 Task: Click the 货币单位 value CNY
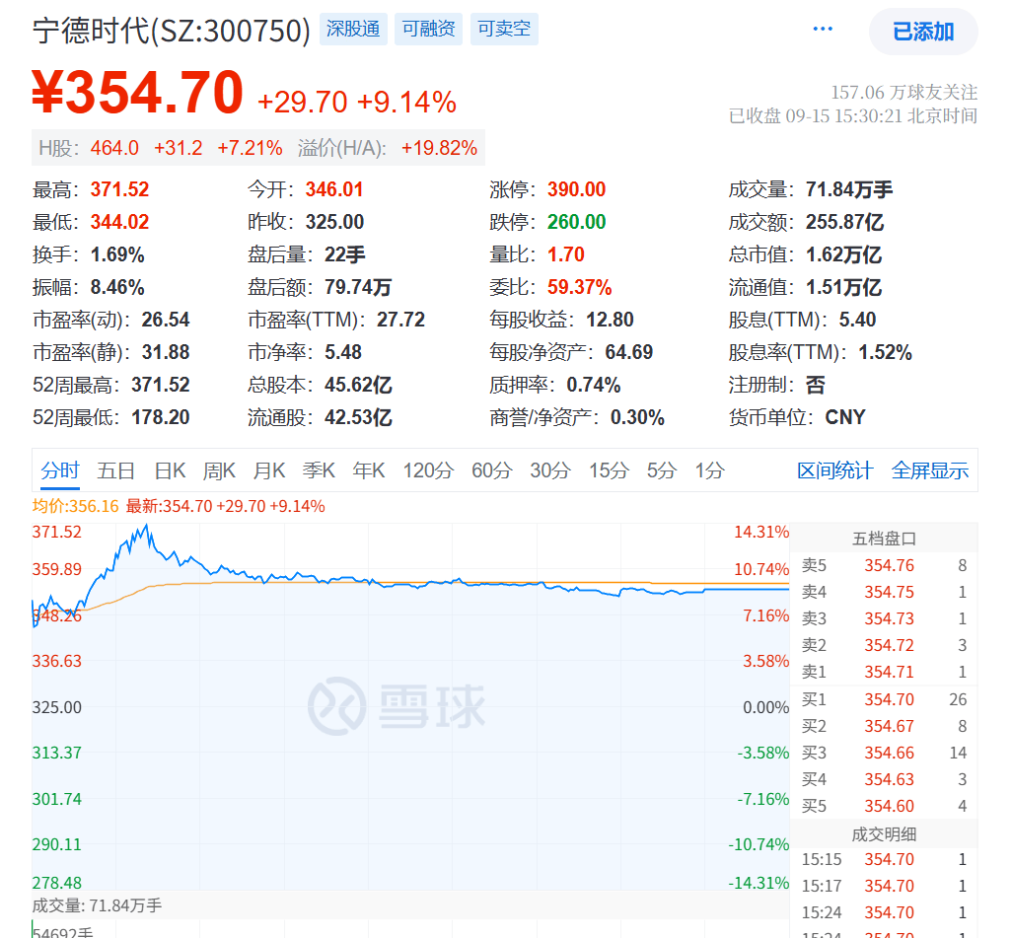pos(845,417)
